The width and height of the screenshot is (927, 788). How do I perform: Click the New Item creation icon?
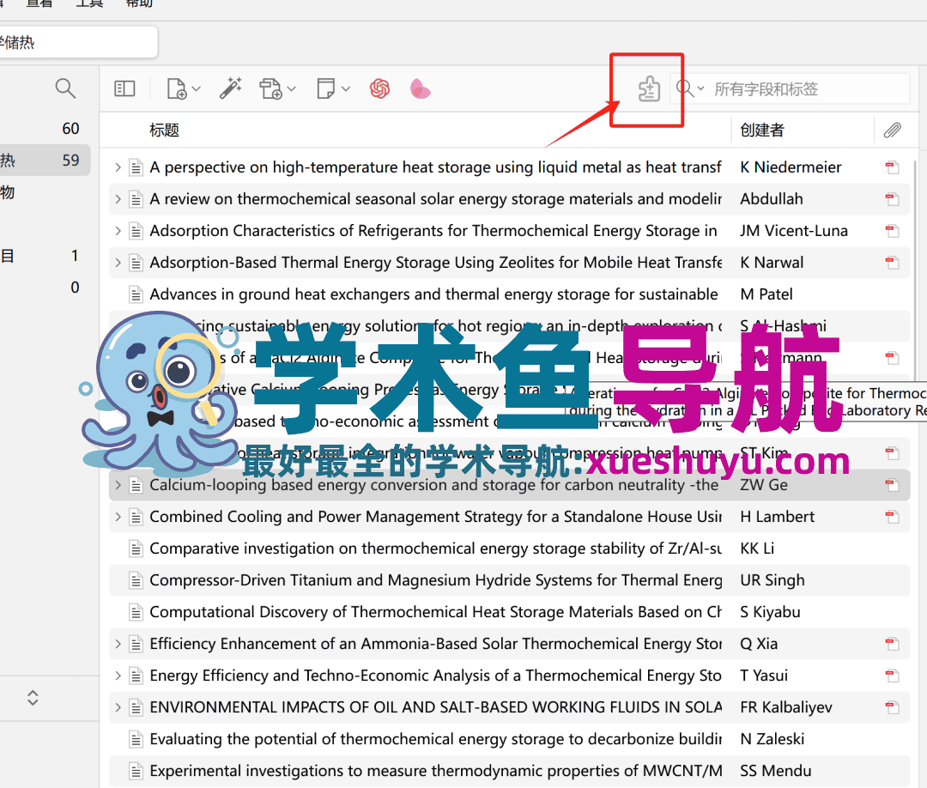tap(177, 88)
